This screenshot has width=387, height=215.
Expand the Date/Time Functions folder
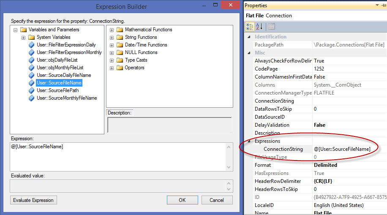[112, 45]
